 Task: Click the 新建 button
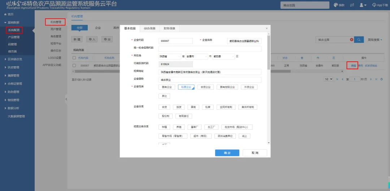click(x=77, y=39)
